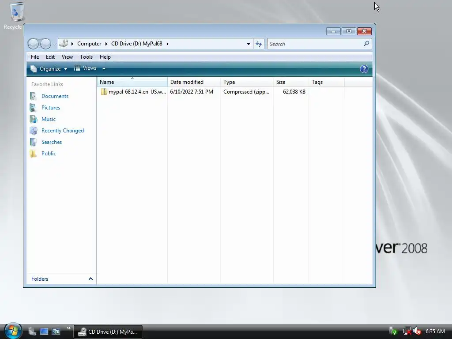The width and height of the screenshot is (452, 339).
Task: Open the Tools menu
Action: tap(86, 57)
